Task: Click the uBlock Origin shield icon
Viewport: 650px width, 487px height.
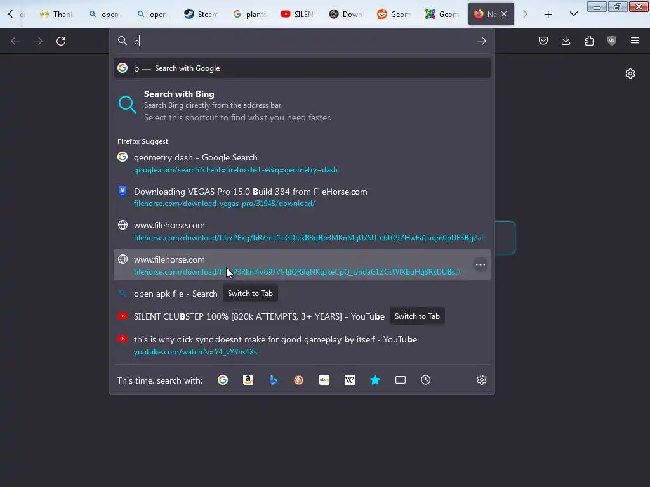Action: tap(612, 41)
